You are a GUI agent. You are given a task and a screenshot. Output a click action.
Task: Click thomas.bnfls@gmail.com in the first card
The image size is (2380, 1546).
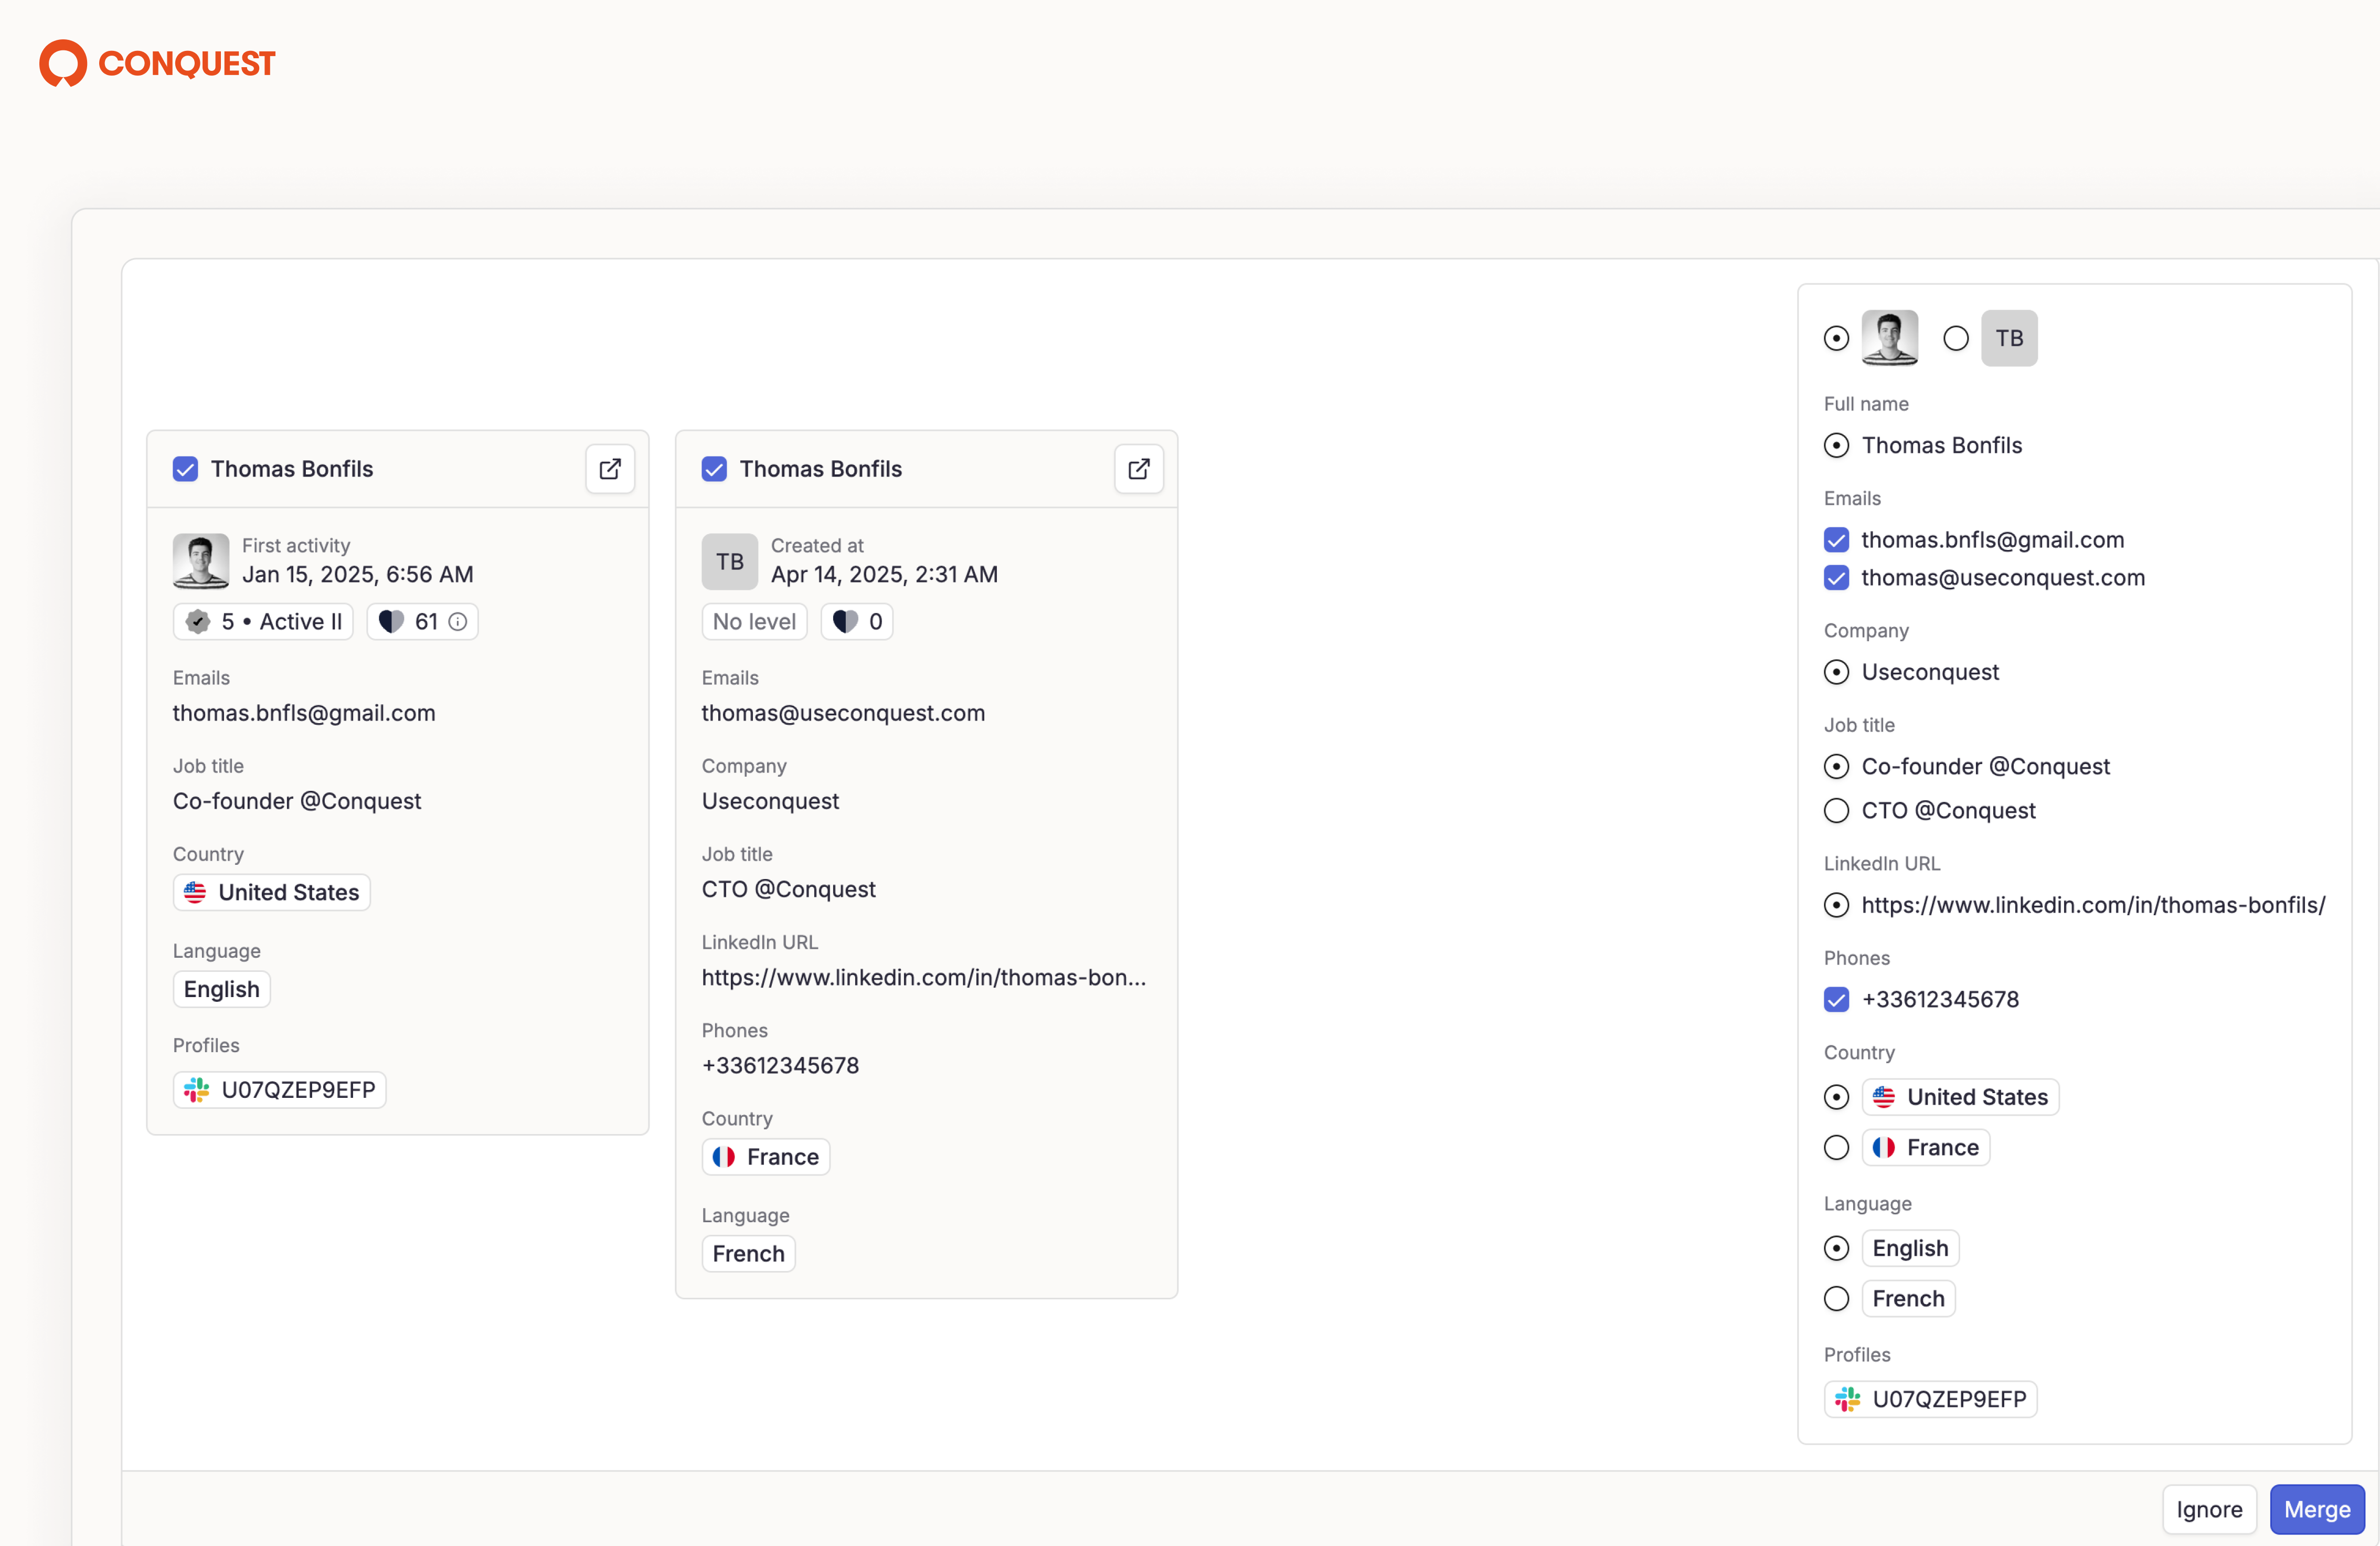click(304, 713)
